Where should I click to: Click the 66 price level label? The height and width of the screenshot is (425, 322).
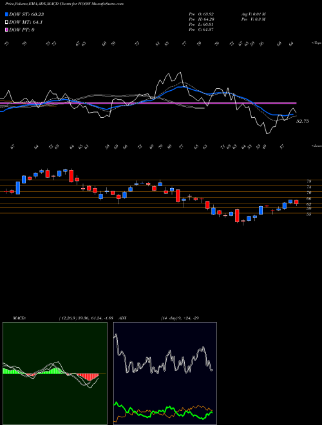(309, 198)
